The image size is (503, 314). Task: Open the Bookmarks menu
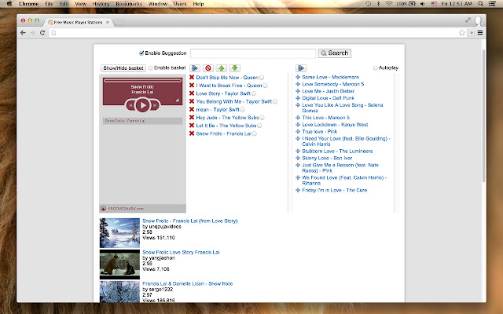point(129,4)
